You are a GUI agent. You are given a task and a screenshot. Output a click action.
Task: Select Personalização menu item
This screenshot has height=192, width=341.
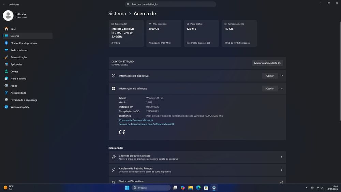[x=28, y=57]
